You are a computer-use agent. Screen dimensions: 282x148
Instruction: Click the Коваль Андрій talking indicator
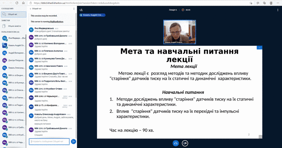(92, 15)
